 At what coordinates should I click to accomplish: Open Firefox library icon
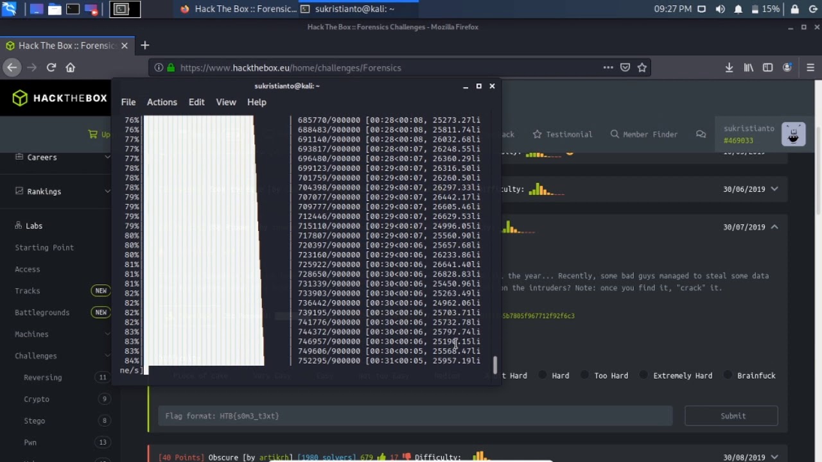click(x=748, y=67)
